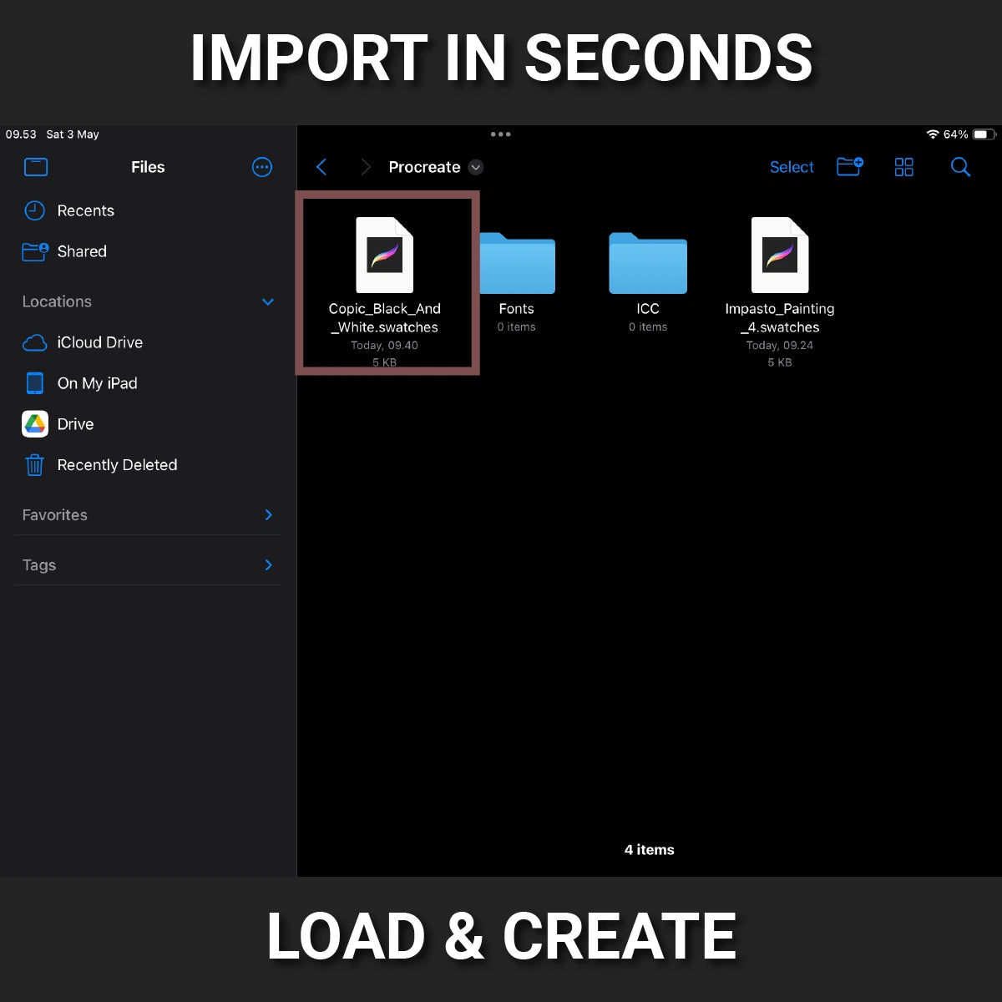Open the Procreate folder title dropdown

click(476, 167)
